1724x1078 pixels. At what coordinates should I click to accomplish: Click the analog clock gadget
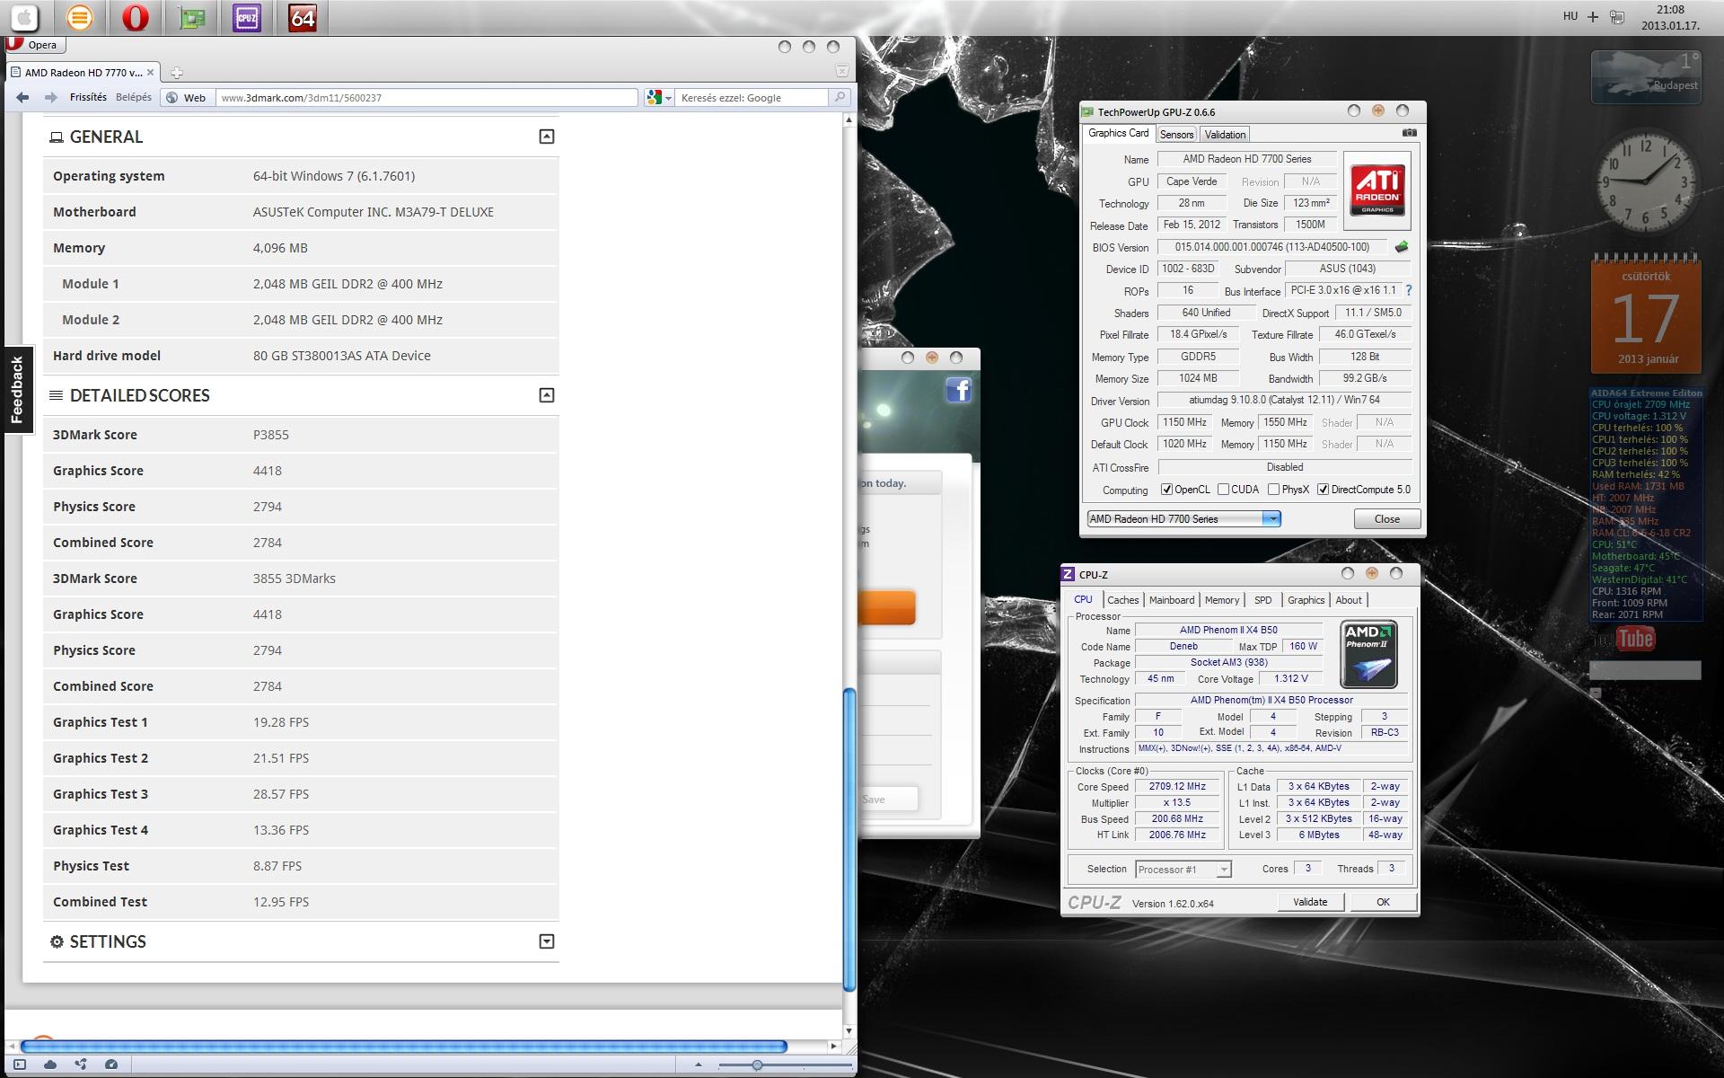[1646, 181]
